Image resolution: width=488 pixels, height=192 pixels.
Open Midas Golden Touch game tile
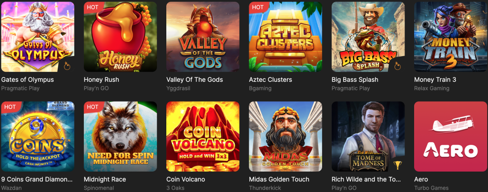pos(285,136)
